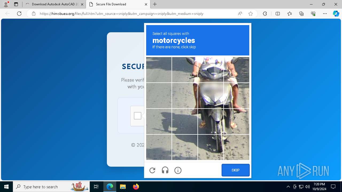Open Read aloud in address bar
Viewport: 342px width, 192px height.
240,14
